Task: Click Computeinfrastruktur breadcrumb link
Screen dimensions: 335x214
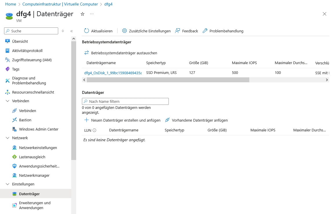Action: (x=60, y=4)
